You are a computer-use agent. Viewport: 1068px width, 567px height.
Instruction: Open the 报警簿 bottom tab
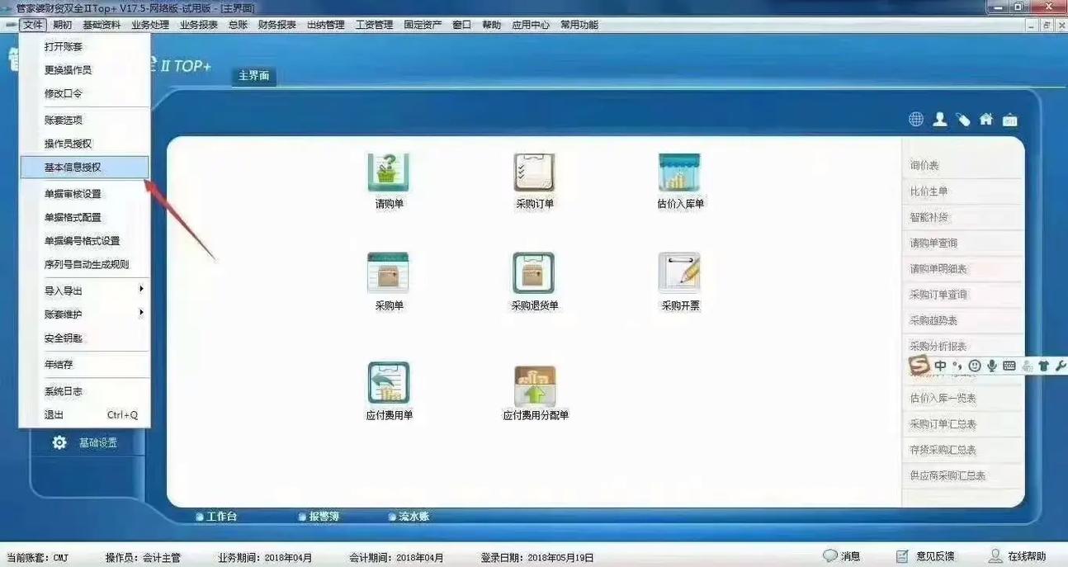[x=319, y=517]
